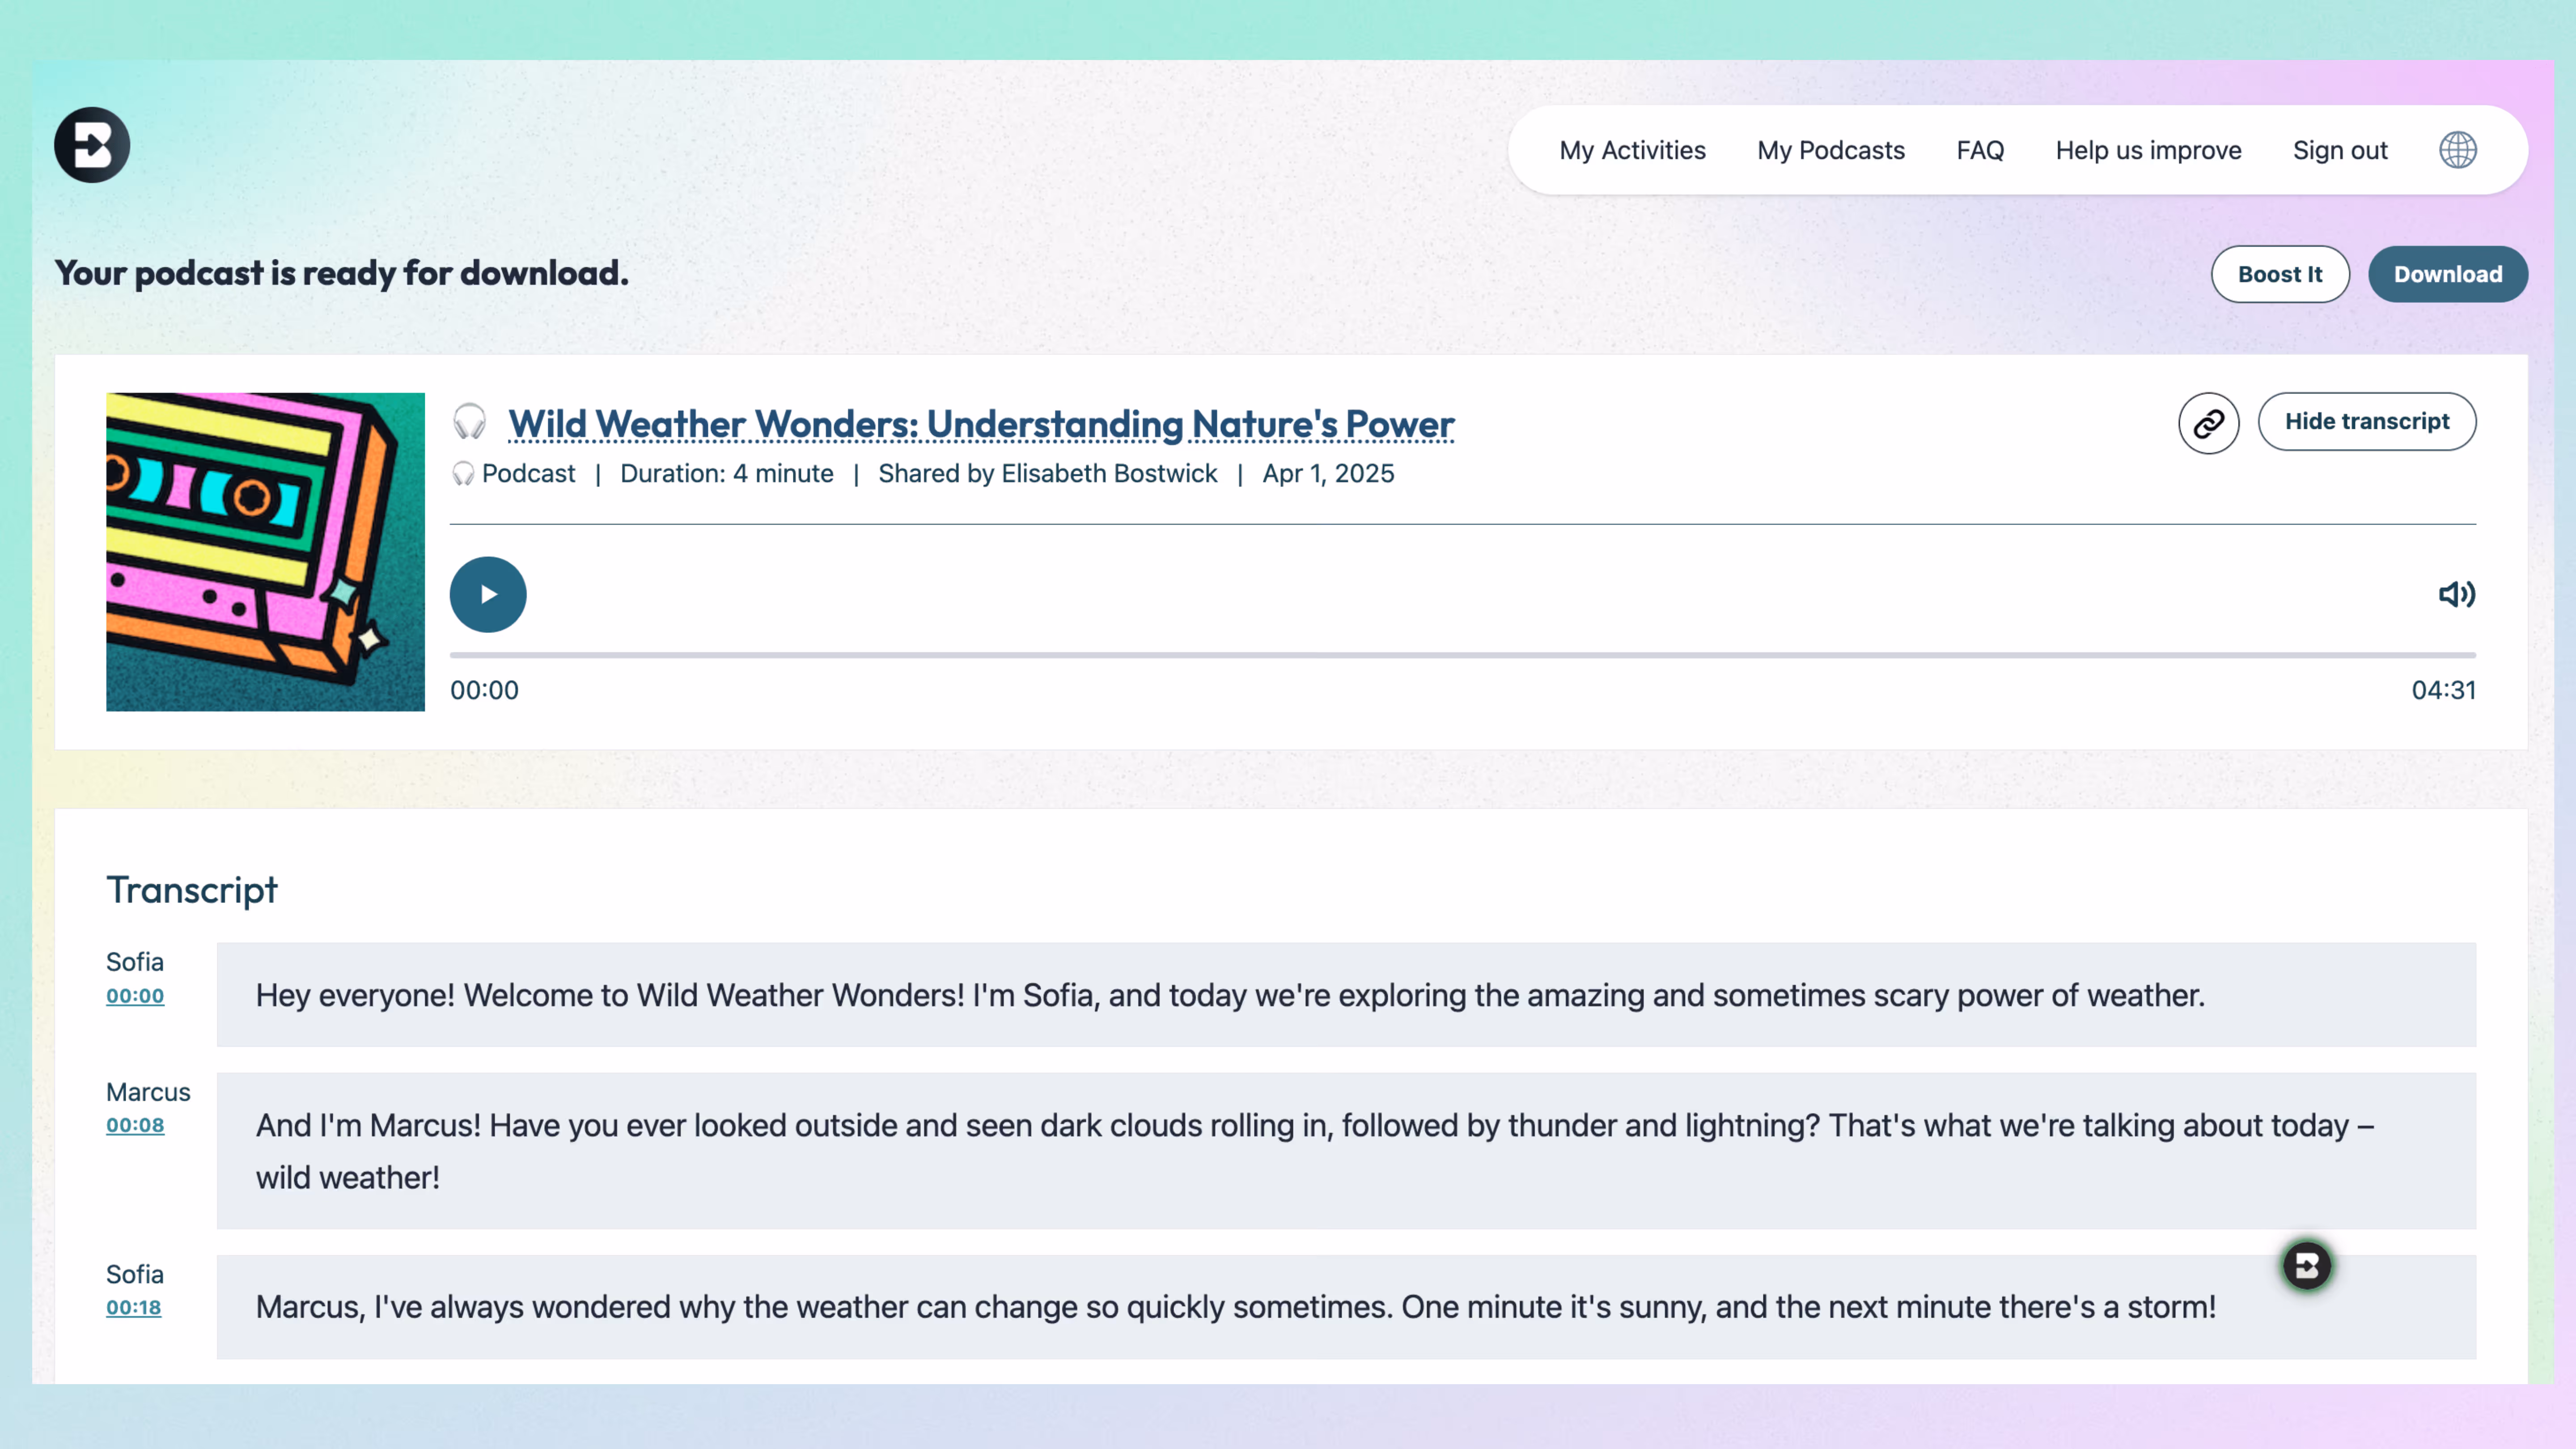
Task: Click the headphones icon beside podcast title
Action: [469, 422]
